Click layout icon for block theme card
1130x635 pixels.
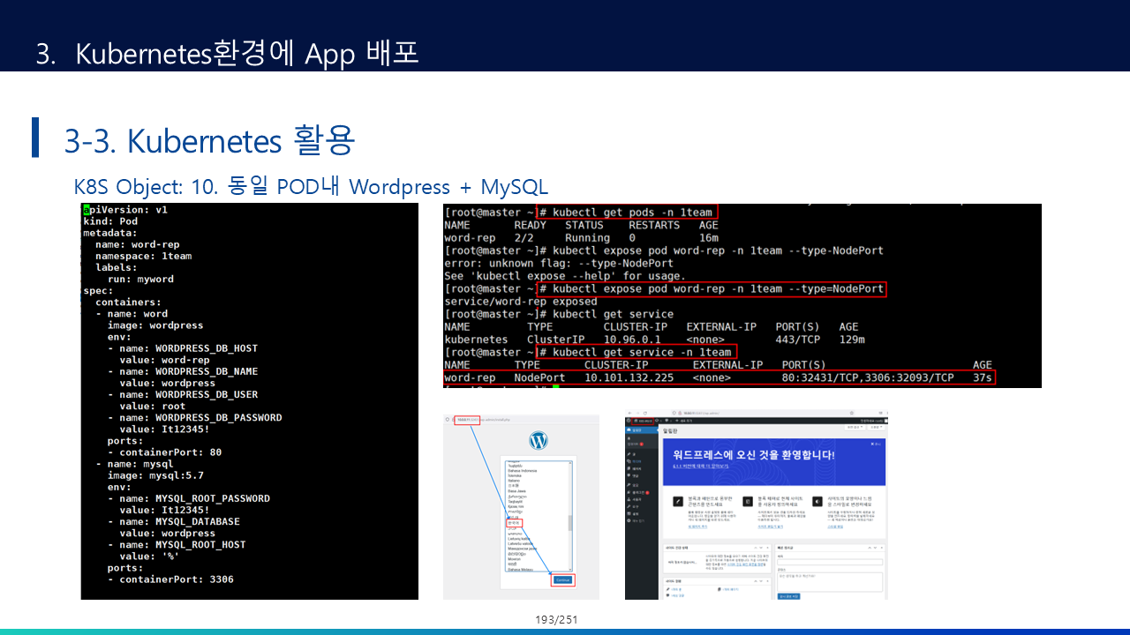[x=748, y=501]
